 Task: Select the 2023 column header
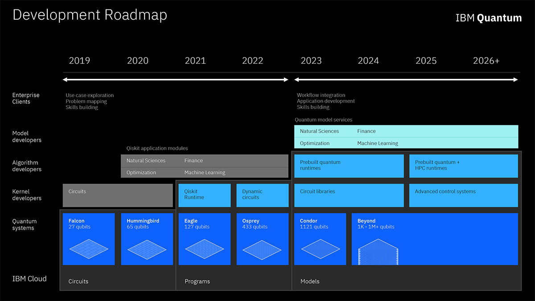[311, 60]
